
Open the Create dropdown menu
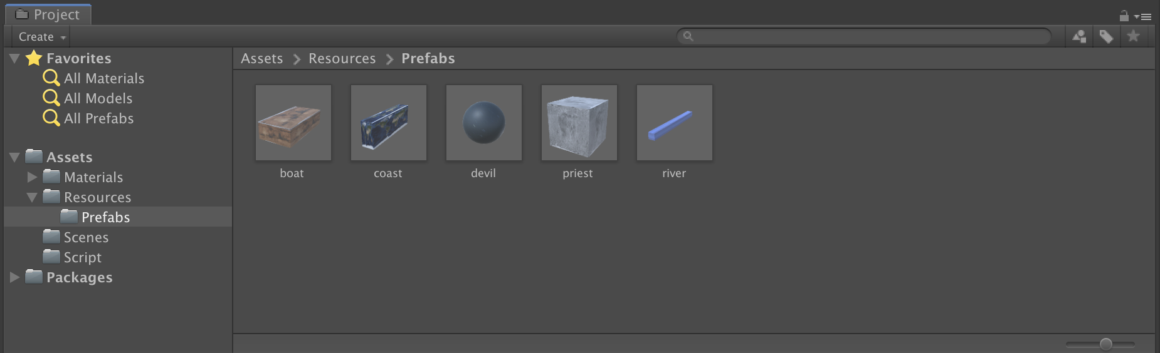(41, 37)
